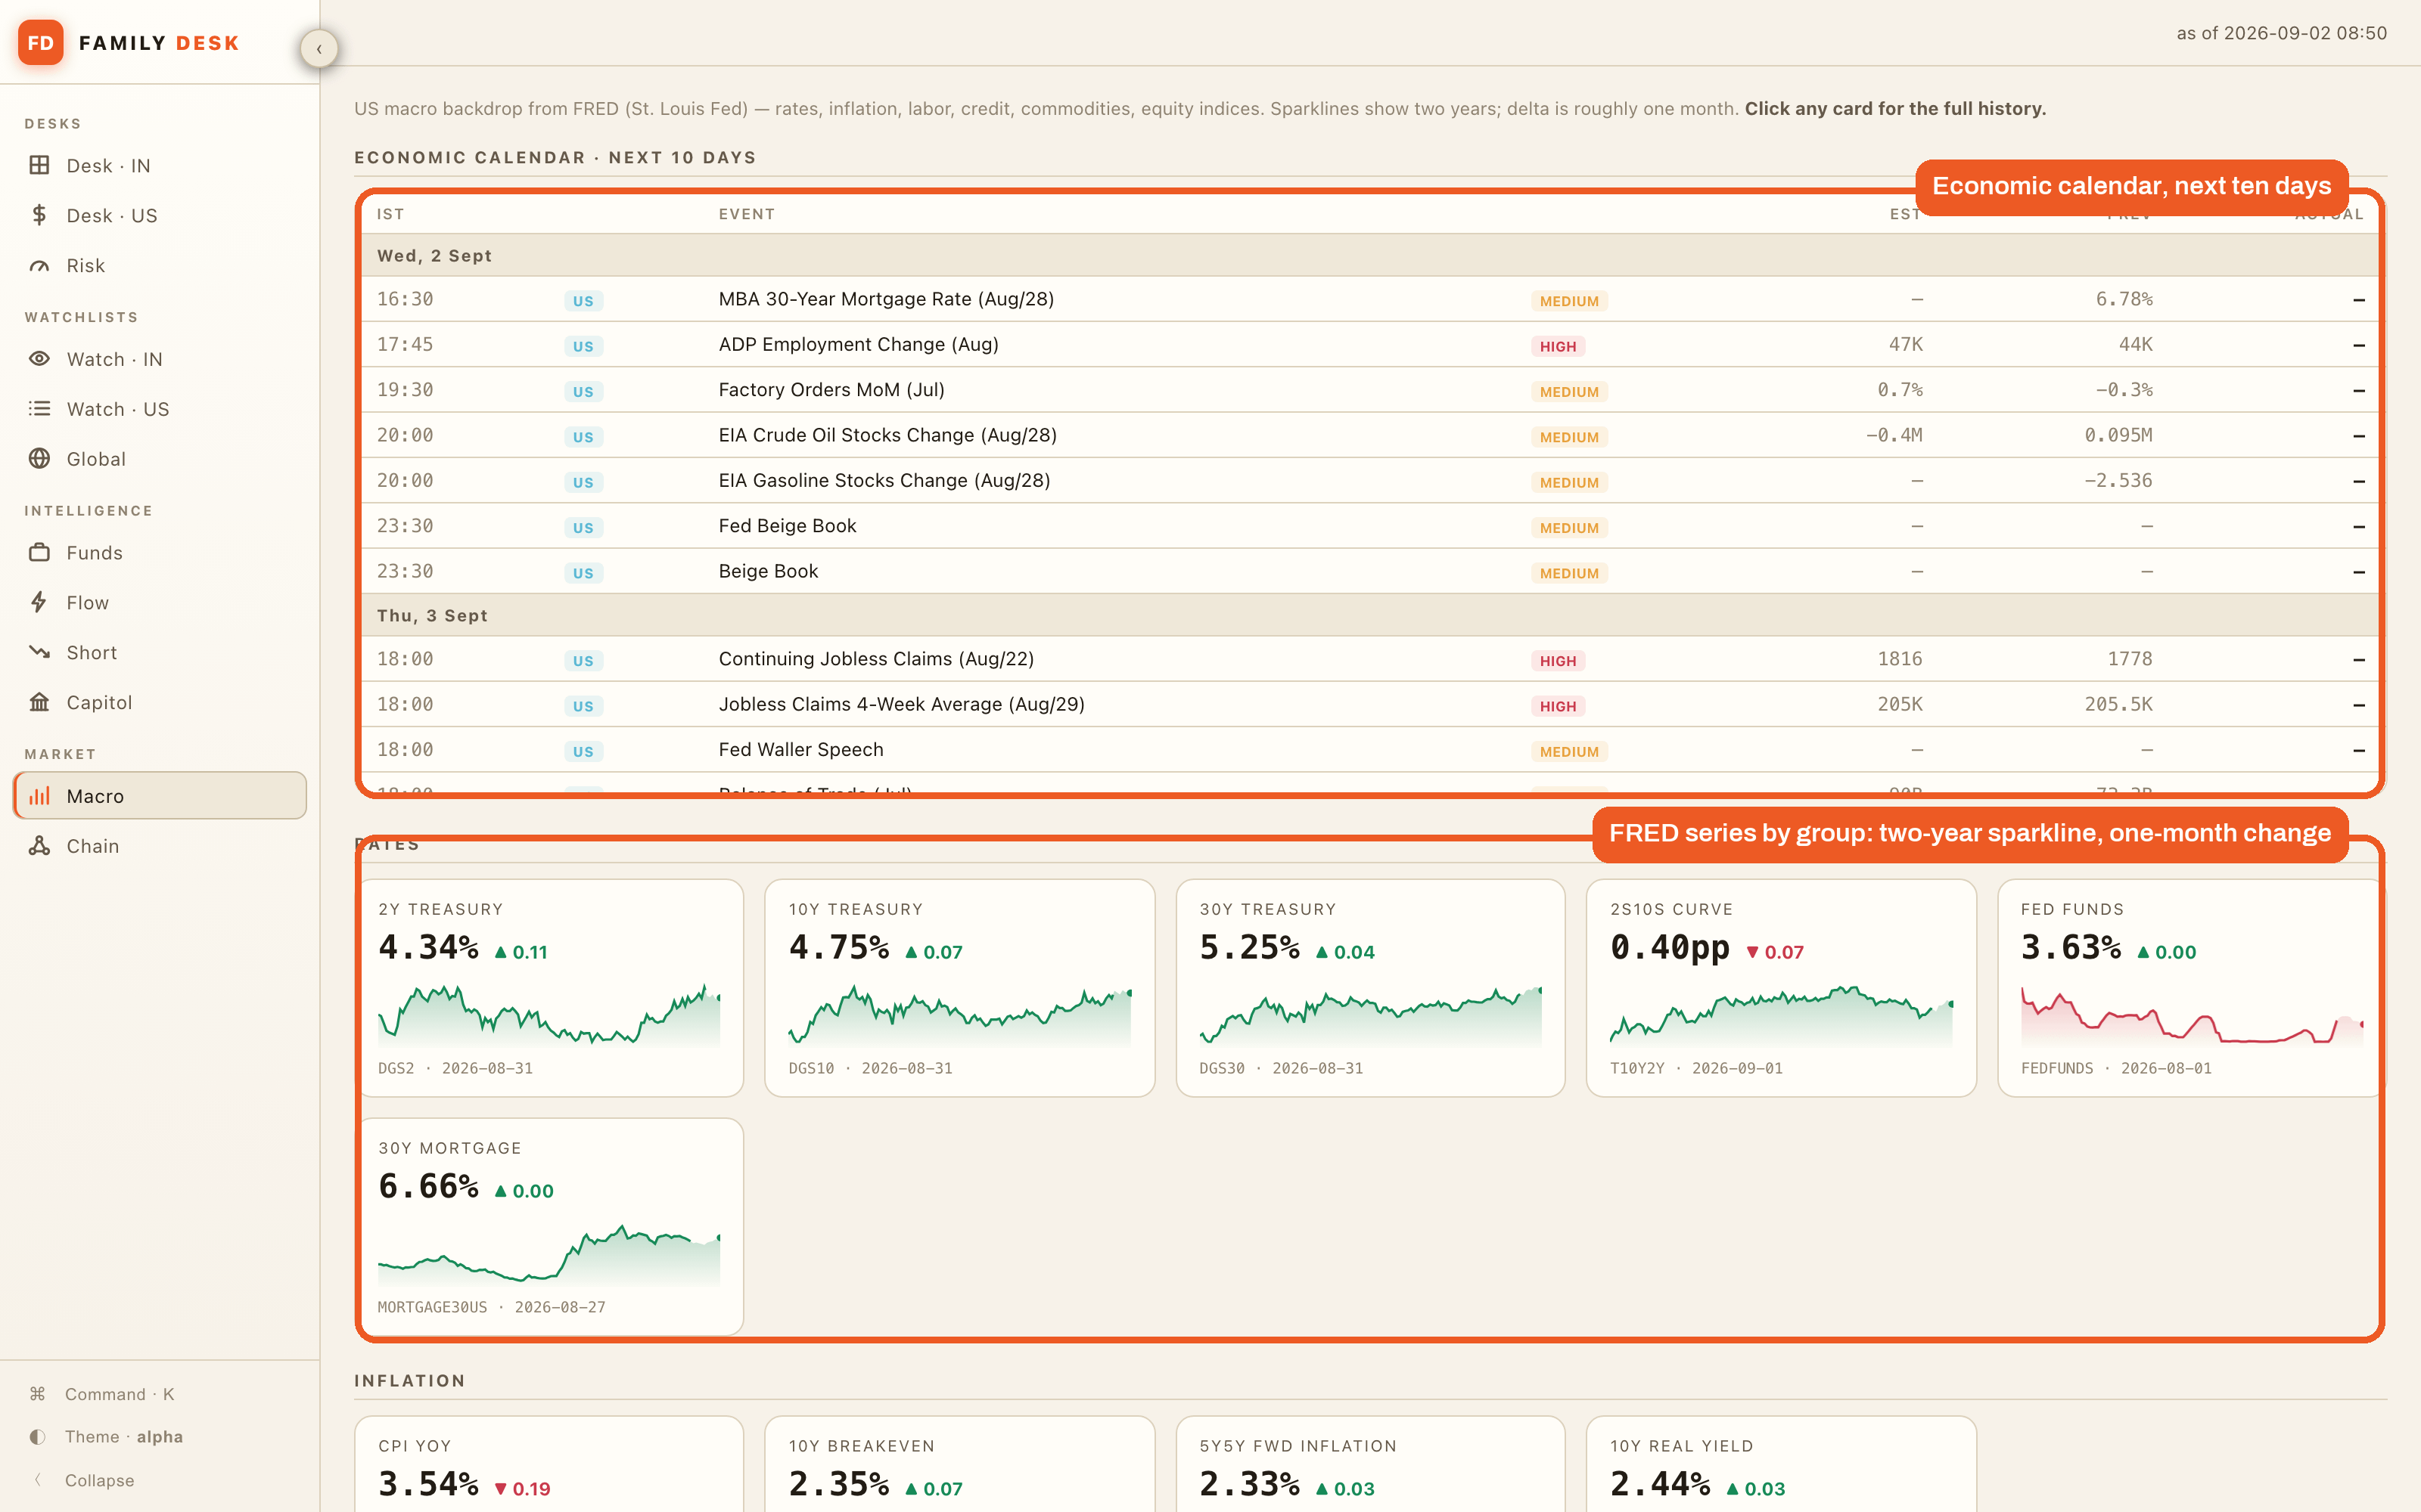Open Global globe icon
Image resolution: width=2421 pixels, height=1512 pixels.
(x=39, y=459)
